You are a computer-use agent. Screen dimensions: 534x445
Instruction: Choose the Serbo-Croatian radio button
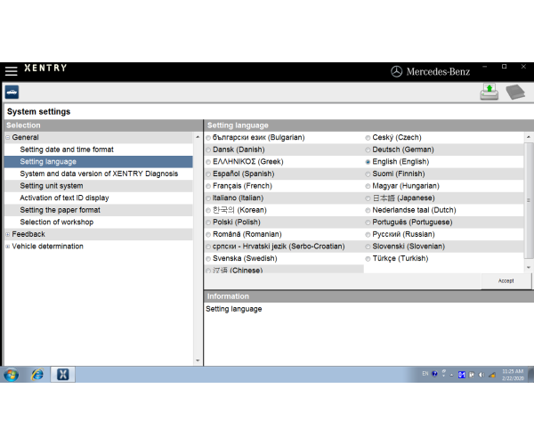coord(208,247)
